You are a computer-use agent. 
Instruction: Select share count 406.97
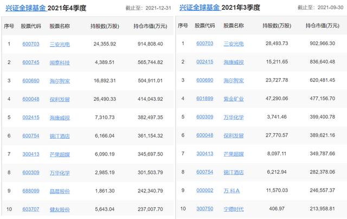[277, 209]
